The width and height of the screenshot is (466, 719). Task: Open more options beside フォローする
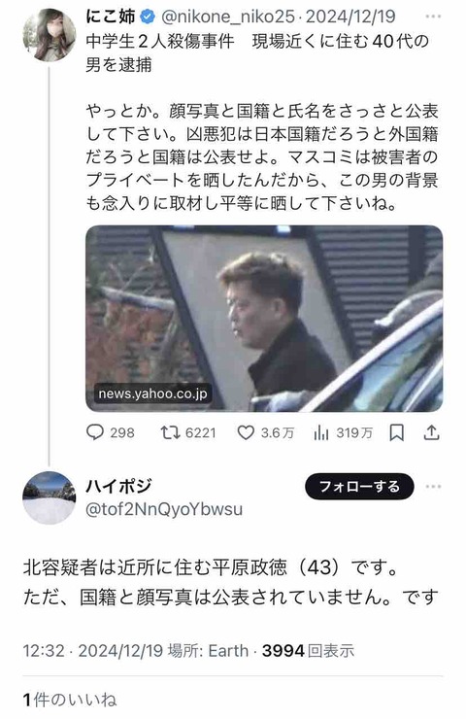(433, 486)
